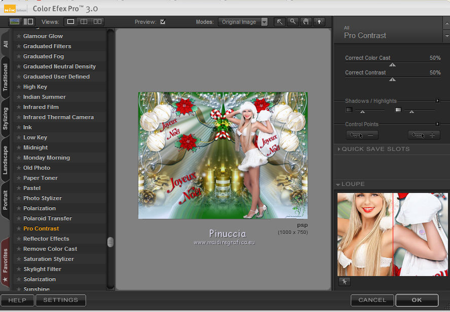450x312 pixels.
Task: Mark Glamour Glow as favorite star
Action: 19,36
